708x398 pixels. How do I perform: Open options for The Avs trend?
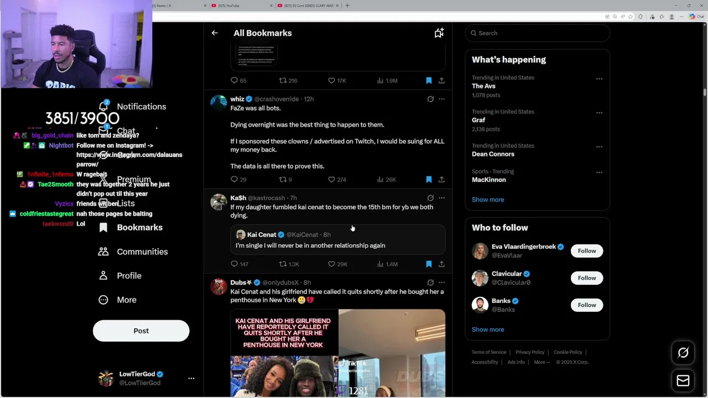click(599, 78)
